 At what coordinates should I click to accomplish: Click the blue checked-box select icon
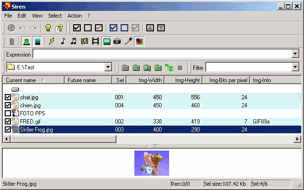[114, 28]
